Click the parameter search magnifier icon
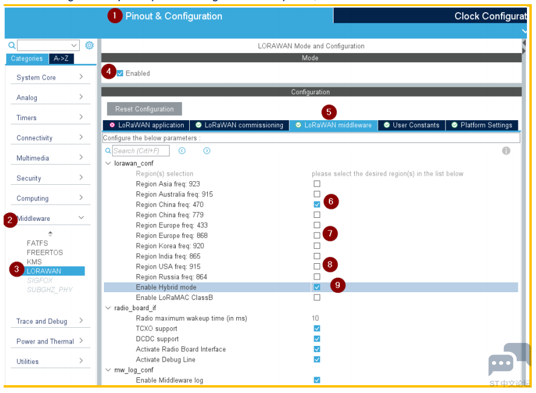536x393 pixels. [x=108, y=151]
